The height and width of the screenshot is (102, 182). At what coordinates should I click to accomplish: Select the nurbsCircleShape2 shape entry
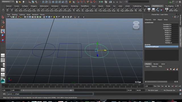pos(162,47)
